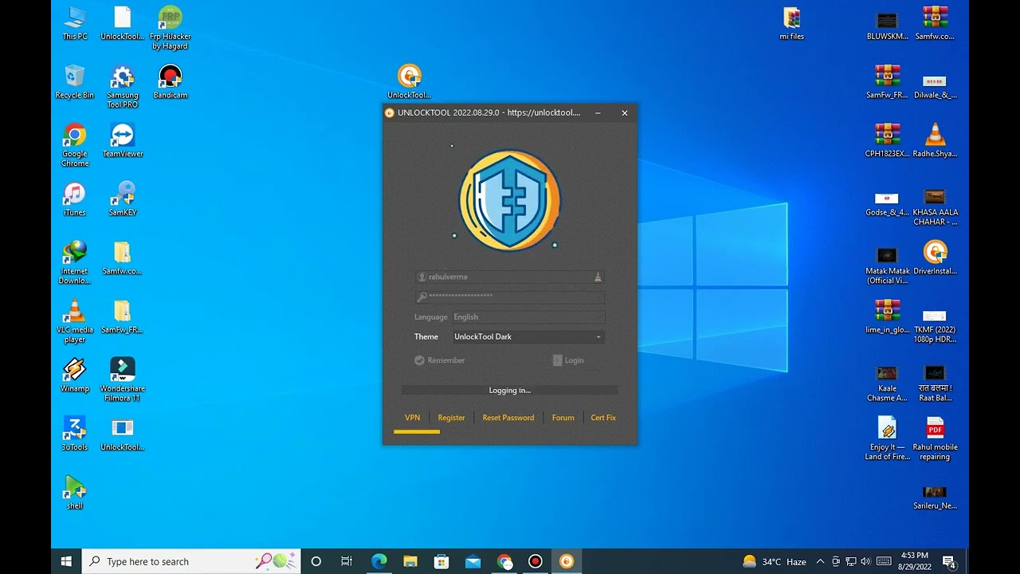The width and height of the screenshot is (1020, 574).
Task: Launch SamKEY from the desktop
Action: (123, 199)
